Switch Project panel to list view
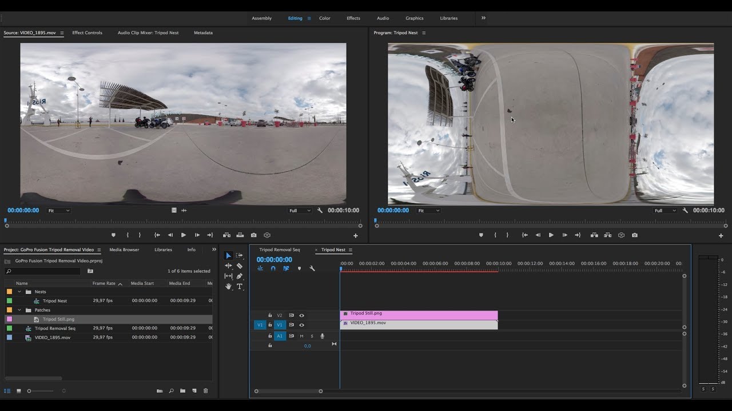 [7, 391]
